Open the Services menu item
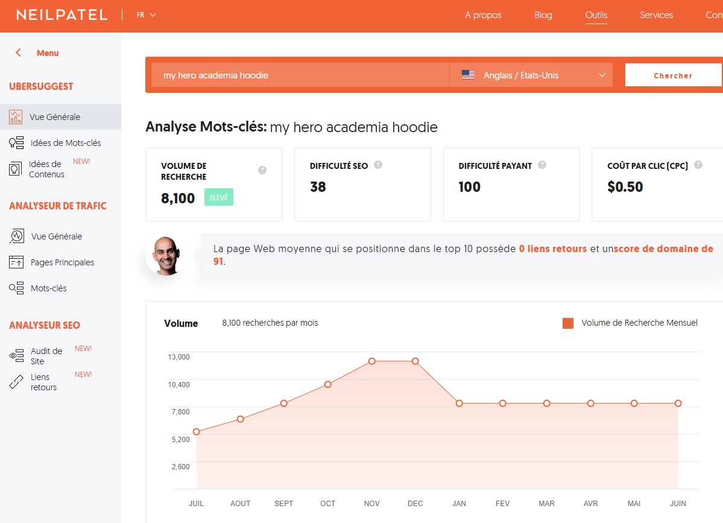The height and width of the screenshot is (523, 723). 656,14
